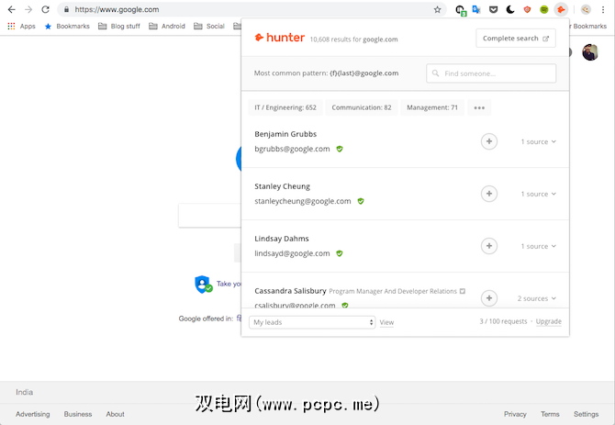Click the Google privacy checkup shield icon
Viewport: 615px width, 425px height.
point(203,285)
